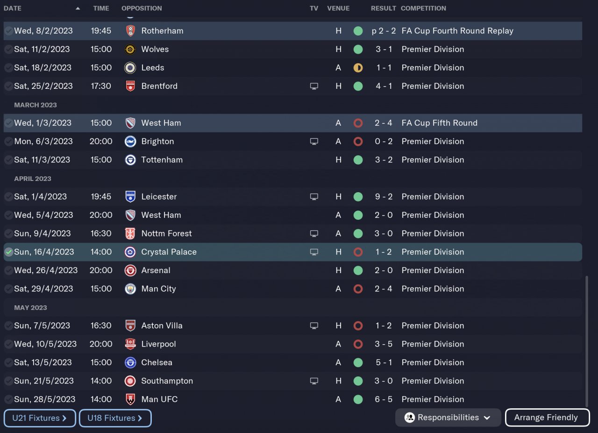Sort by the Competition column header
Image resolution: width=598 pixels, height=433 pixels.
[423, 8]
